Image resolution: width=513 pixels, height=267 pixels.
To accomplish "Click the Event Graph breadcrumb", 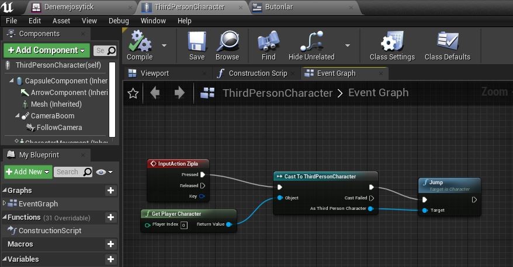I will pos(378,93).
